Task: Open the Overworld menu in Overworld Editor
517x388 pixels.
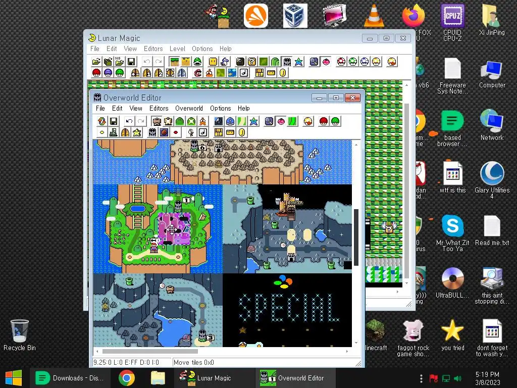Action: click(x=189, y=108)
